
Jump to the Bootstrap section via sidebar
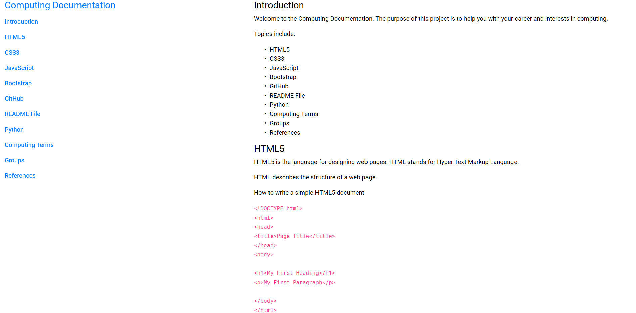coord(18,83)
